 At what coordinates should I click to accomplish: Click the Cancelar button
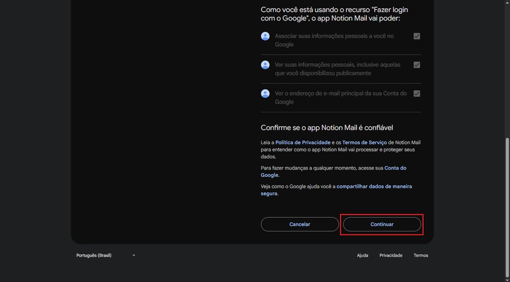coord(300,224)
